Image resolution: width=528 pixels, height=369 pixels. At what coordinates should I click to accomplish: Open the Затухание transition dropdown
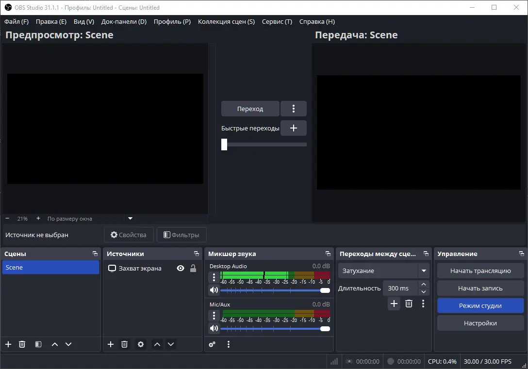[x=424, y=271]
